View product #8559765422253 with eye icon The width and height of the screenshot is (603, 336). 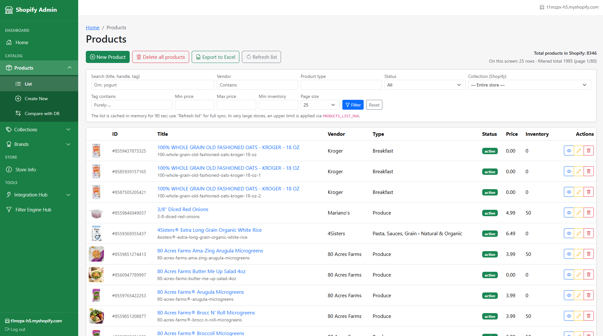[569, 295]
